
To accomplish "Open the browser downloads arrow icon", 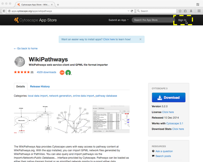I will pos(191,11).
